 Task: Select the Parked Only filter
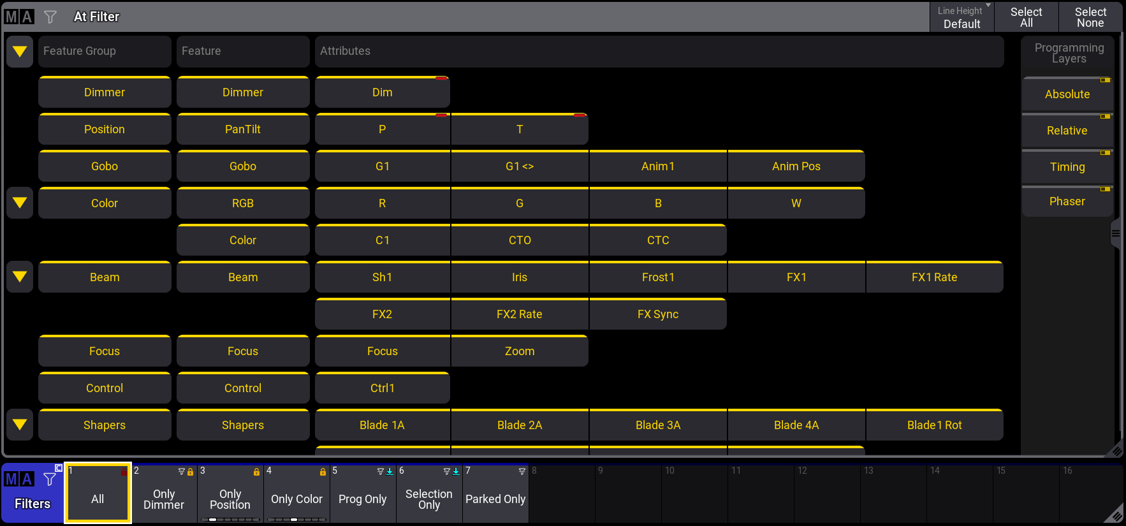point(495,493)
